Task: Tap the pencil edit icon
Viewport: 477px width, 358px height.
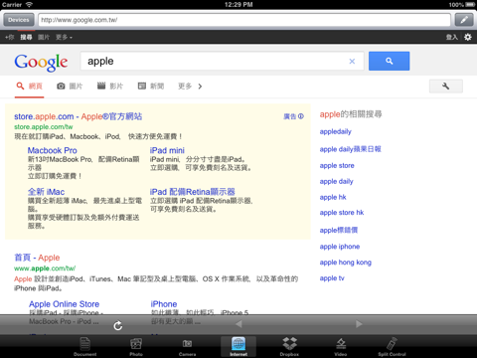Action: [464, 20]
